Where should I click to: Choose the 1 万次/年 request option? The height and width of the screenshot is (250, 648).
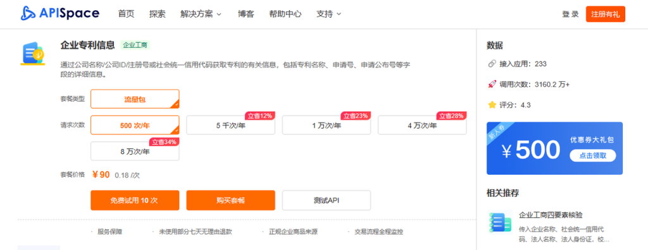(x=327, y=126)
